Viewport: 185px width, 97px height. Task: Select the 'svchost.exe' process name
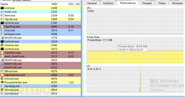11,94
